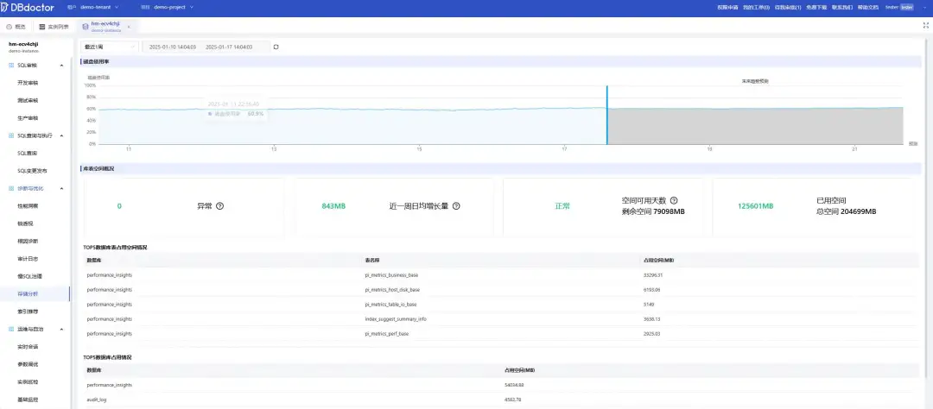Open 生产审核 in sidebar
Screen dimensions: 933x409
pos(28,117)
